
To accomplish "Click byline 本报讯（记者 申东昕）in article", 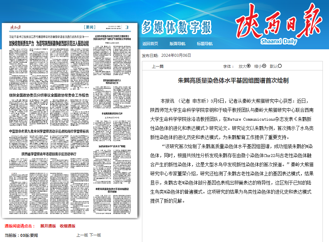I will [x=185, y=101].
